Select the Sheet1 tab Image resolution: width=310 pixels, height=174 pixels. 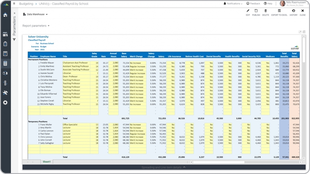pos(47,162)
